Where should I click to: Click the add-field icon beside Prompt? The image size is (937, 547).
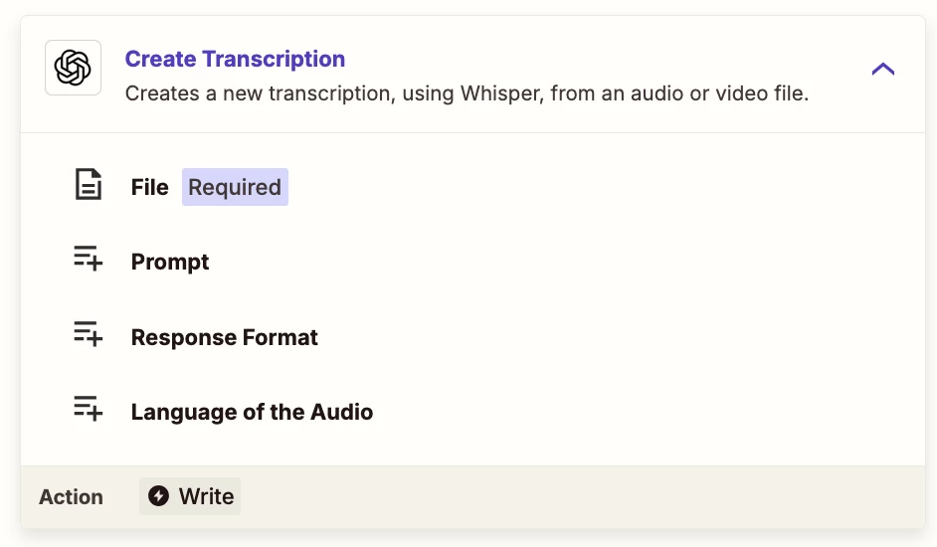88,259
